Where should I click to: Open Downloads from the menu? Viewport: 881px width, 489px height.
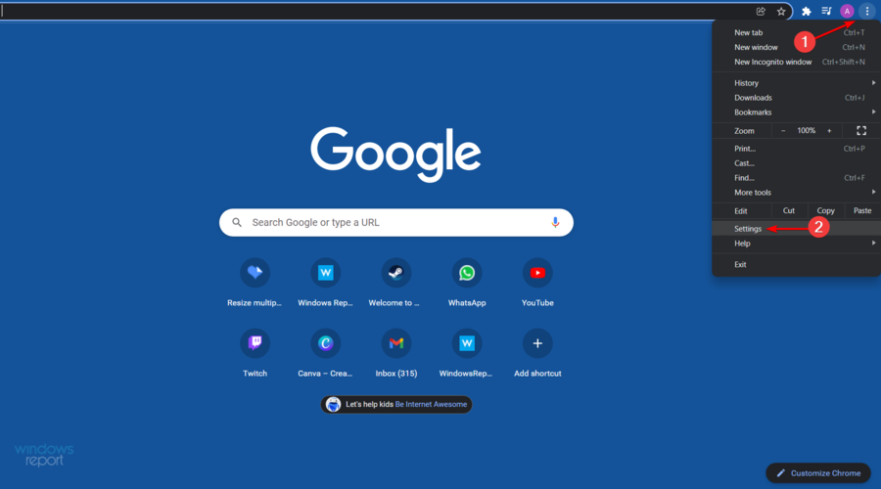(796, 98)
